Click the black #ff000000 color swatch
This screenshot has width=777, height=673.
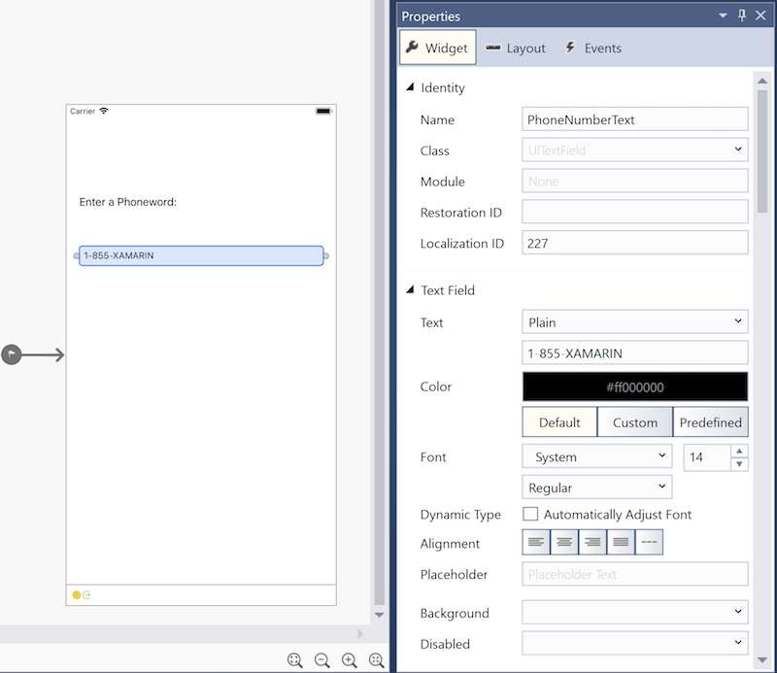634,387
